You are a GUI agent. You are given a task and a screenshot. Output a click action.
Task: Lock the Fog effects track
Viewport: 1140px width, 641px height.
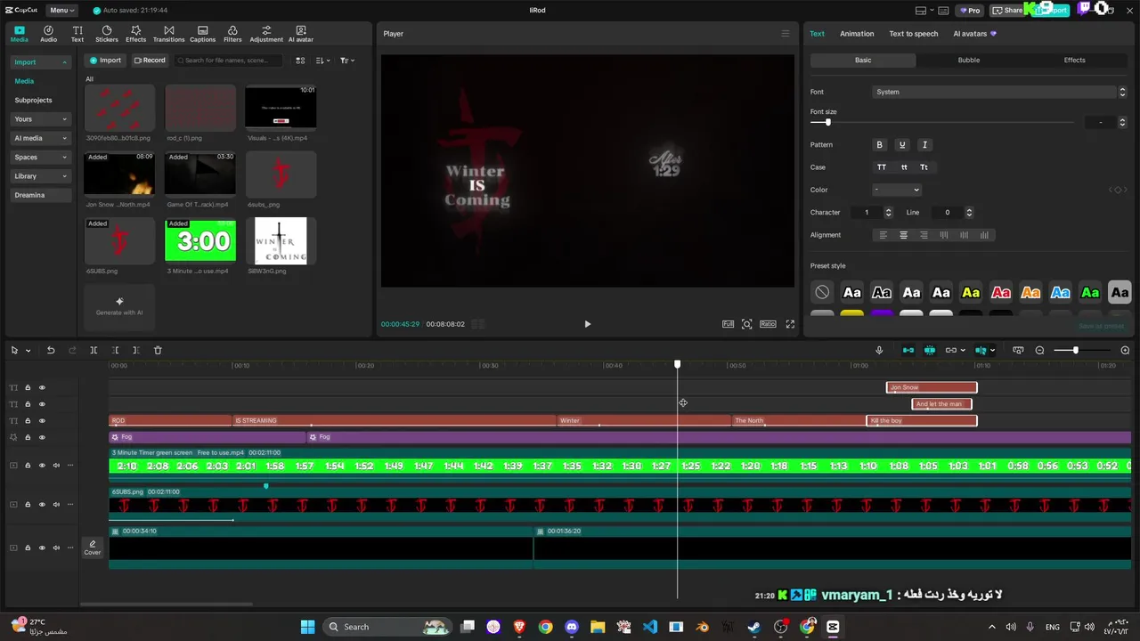click(28, 437)
